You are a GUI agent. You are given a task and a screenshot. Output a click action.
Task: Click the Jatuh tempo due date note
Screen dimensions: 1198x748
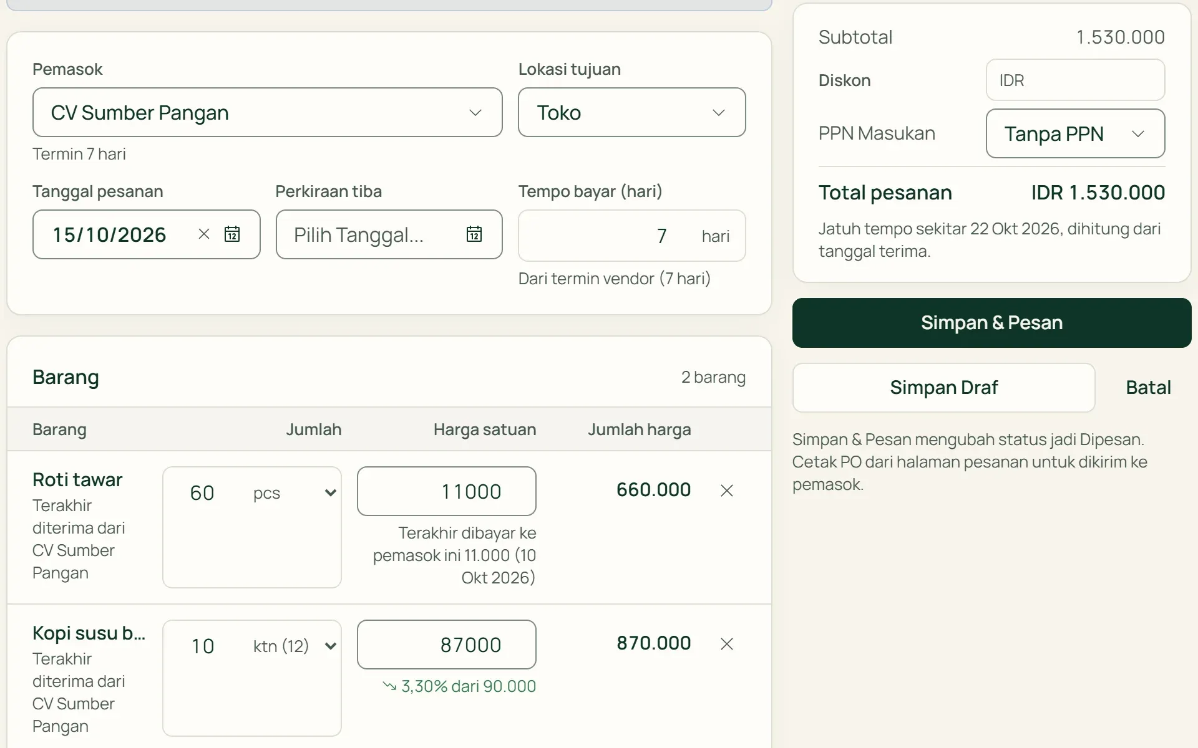pos(990,240)
